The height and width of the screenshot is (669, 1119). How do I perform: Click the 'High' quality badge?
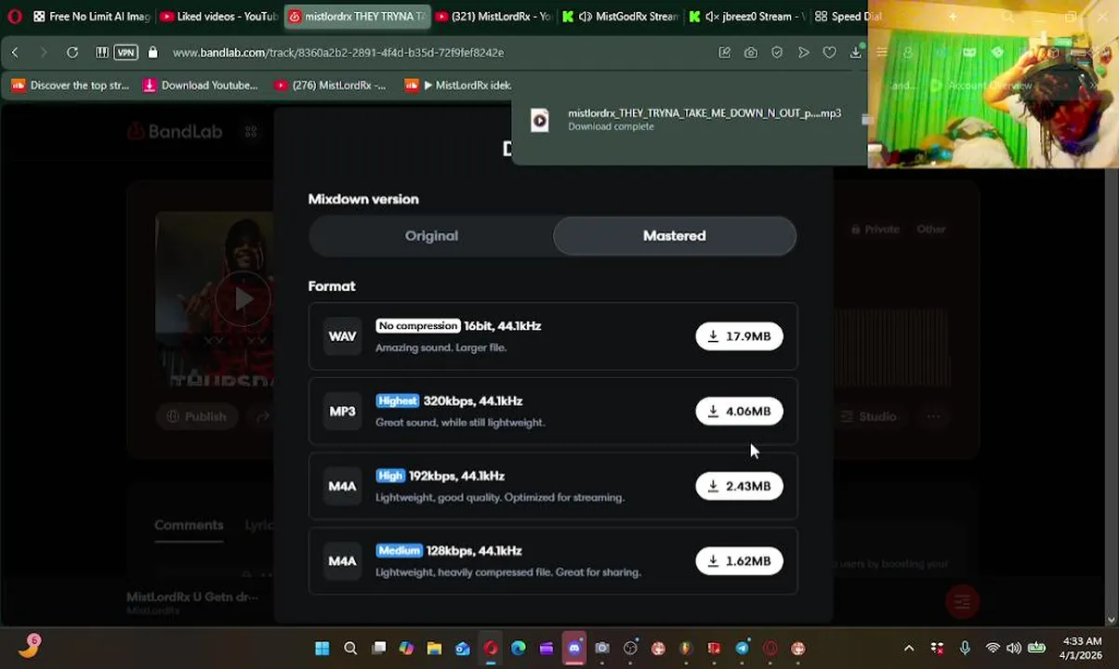pyautogui.click(x=390, y=476)
